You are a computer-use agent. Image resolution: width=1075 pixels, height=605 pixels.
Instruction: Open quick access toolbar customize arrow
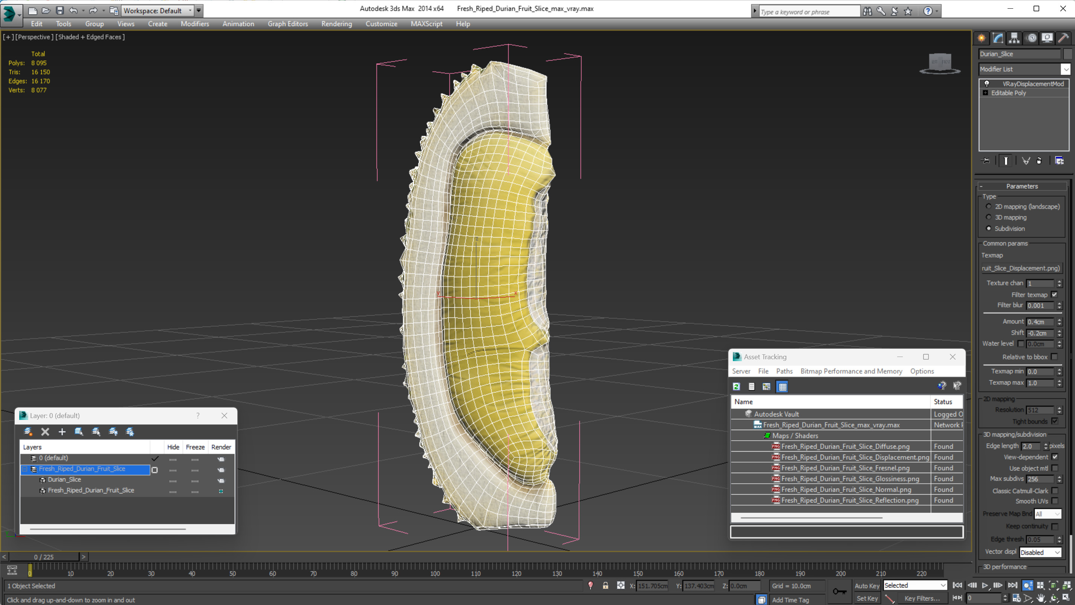coord(199,11)
